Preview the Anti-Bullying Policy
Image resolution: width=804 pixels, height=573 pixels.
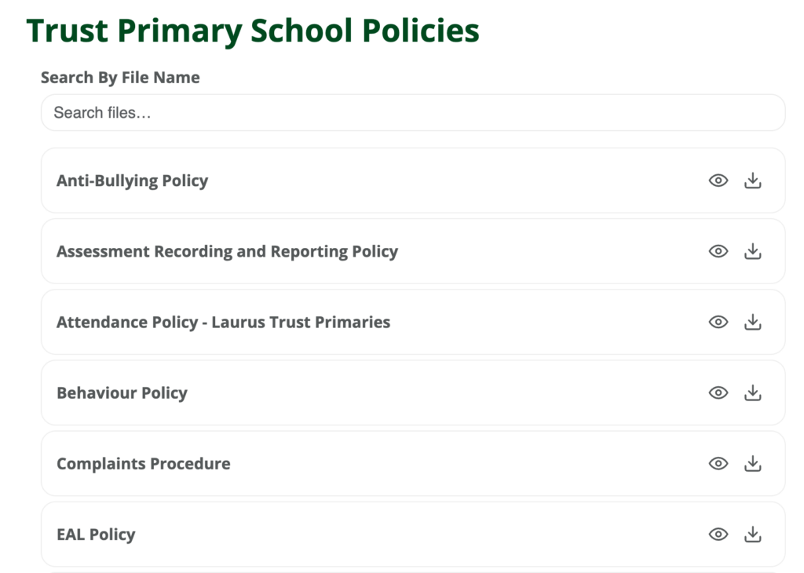[719, 181]
